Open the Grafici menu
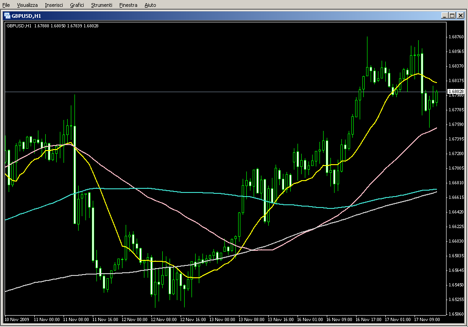Screen dimensions: 468x327 pos(77,5)
